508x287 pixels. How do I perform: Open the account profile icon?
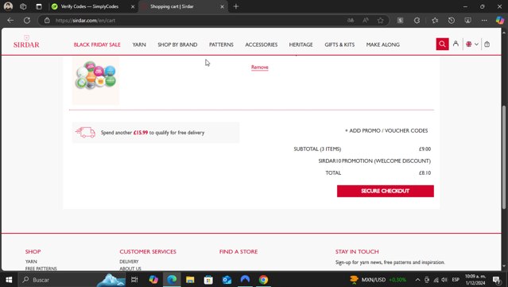(456, 44)
